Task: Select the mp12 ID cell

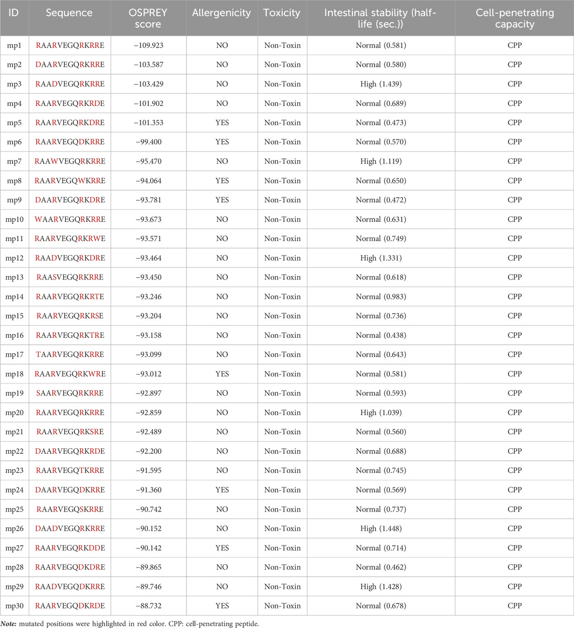Action: click(14, 258)
